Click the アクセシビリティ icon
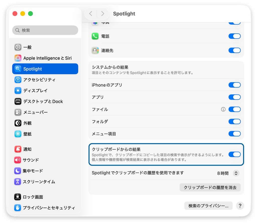257x224 pixels. [18, 80]
